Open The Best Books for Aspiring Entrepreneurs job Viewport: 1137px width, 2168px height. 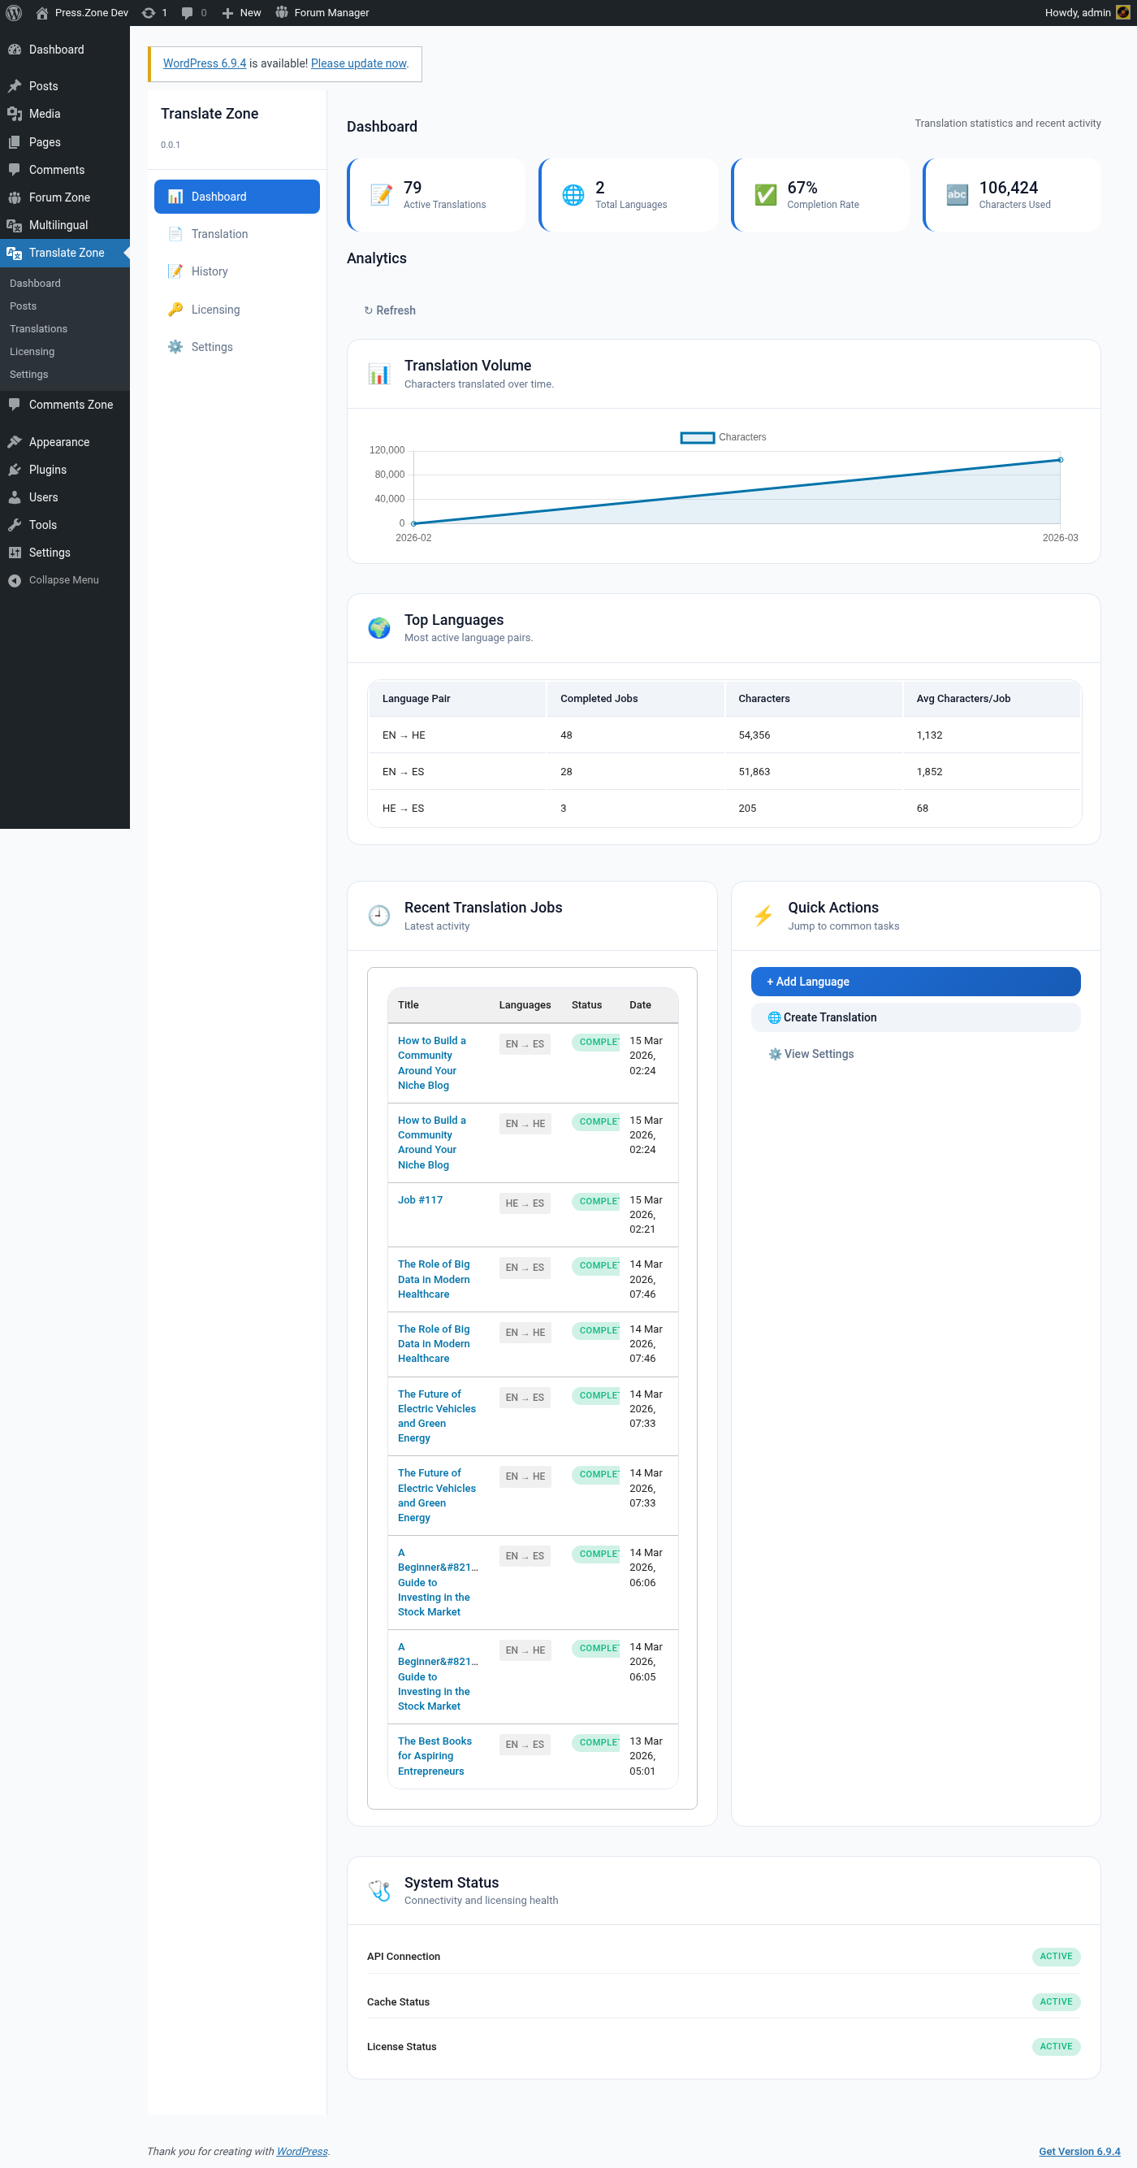[x=434, y=1755]
